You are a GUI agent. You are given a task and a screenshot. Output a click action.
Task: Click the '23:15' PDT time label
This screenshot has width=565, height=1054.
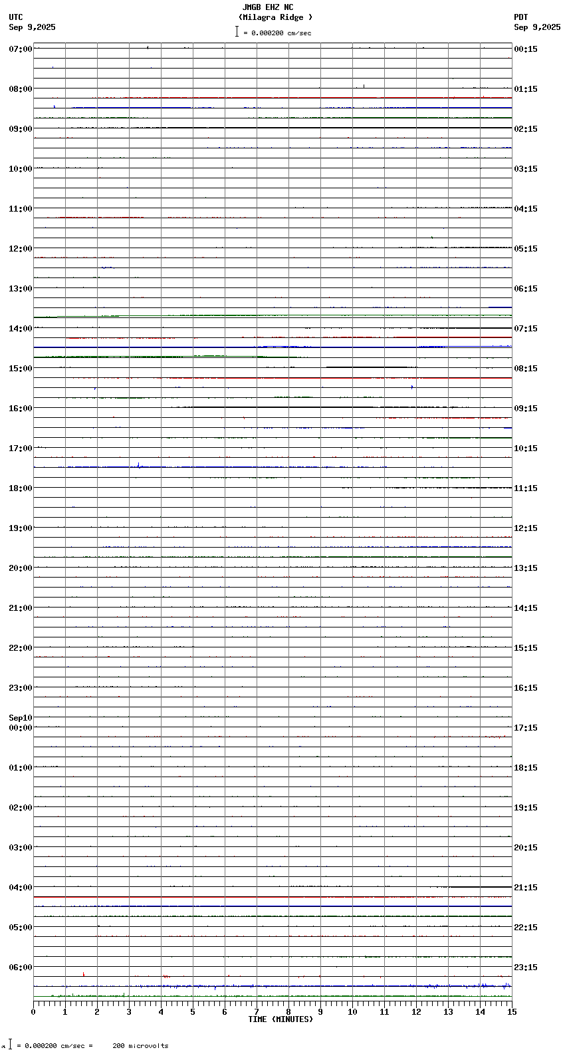pyautogui.click(x=526, y=967)
